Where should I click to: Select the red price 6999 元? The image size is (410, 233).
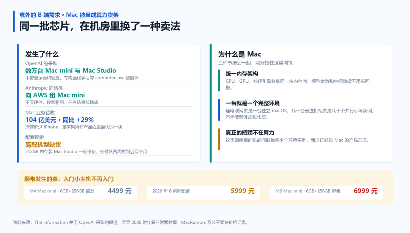(x=366, y=191)
